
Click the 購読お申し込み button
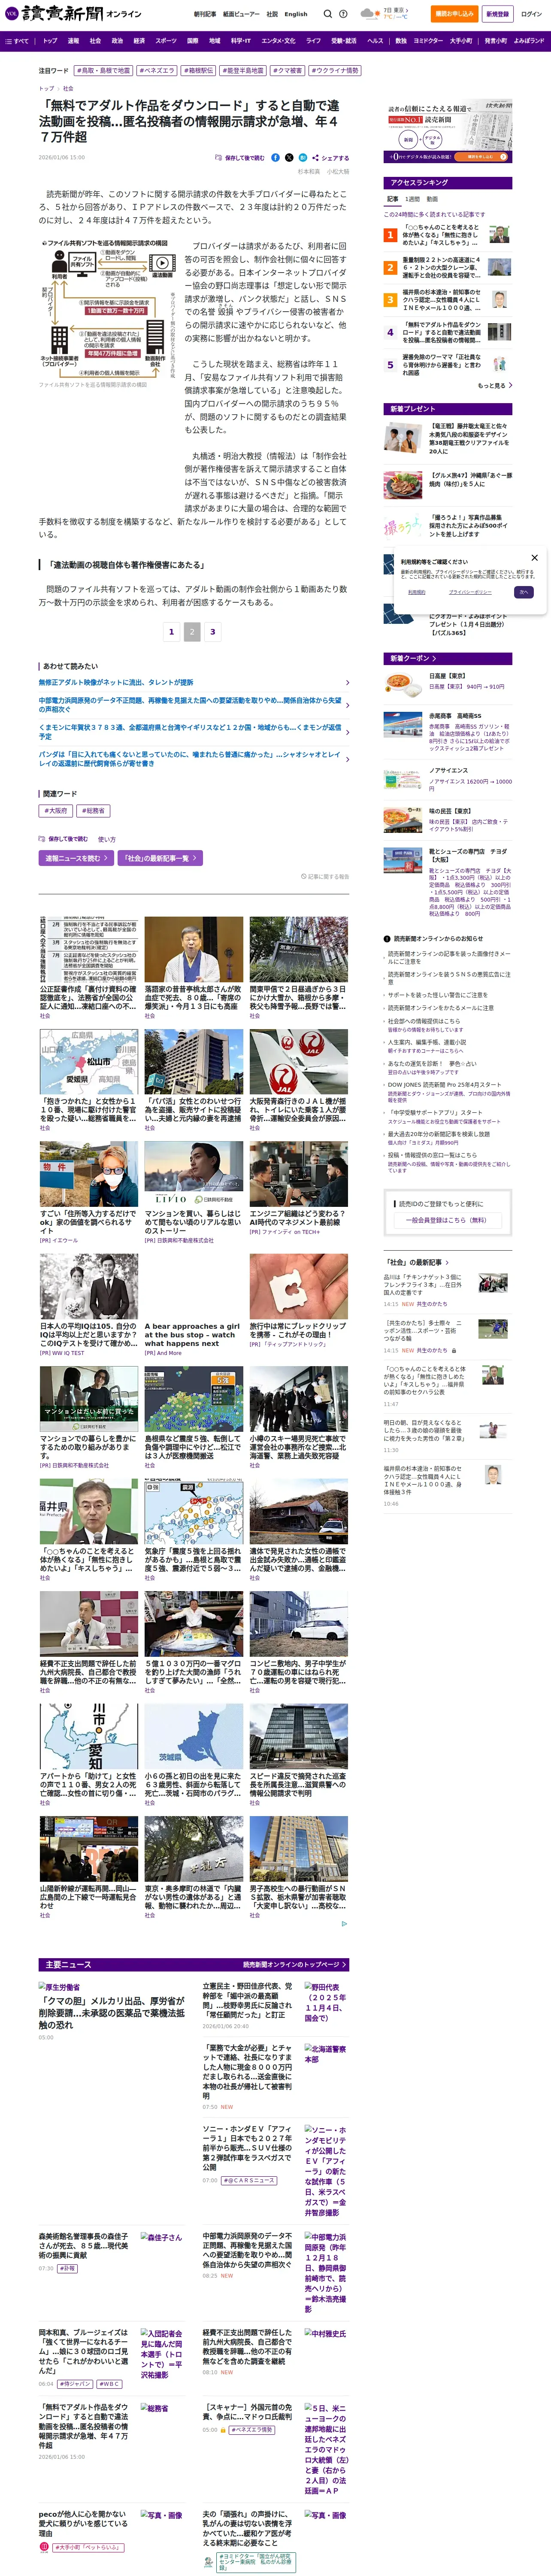(454, 14)
